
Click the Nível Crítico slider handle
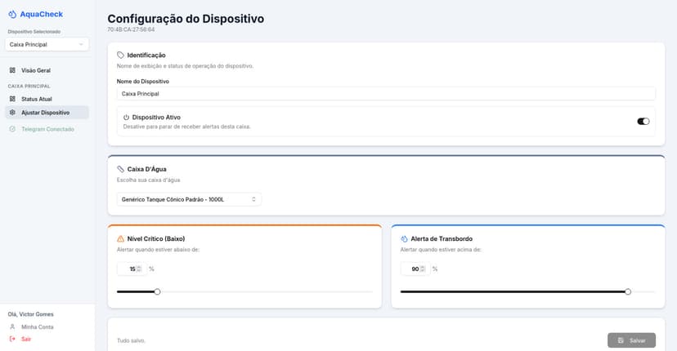tap(158, 291)
